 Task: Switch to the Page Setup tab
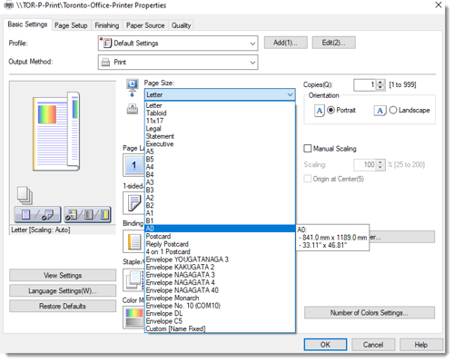coord(71,25)
